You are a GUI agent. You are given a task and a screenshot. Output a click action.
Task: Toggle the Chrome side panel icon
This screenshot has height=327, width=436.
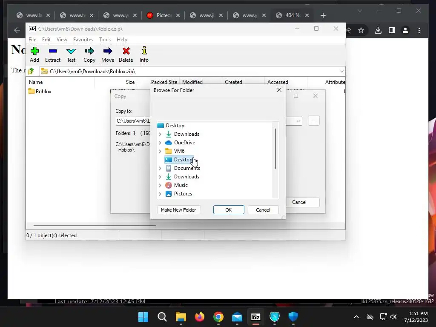pyautogui.click(x=392, y=30)
